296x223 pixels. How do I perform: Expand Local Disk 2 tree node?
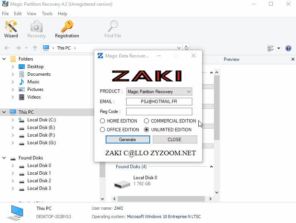[x=13, y=181]
